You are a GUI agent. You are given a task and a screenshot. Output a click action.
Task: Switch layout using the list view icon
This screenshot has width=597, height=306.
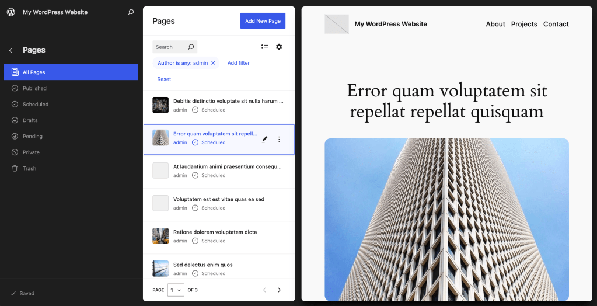(264, 47)
